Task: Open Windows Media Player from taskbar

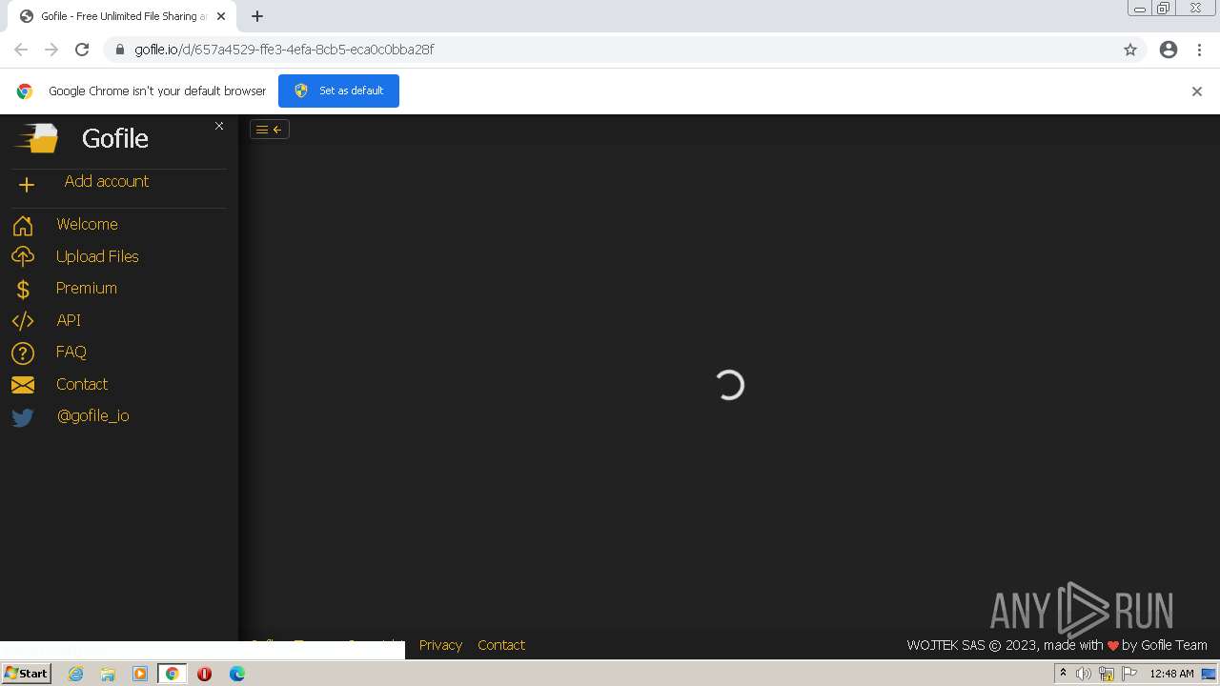Action: [140, 674]
